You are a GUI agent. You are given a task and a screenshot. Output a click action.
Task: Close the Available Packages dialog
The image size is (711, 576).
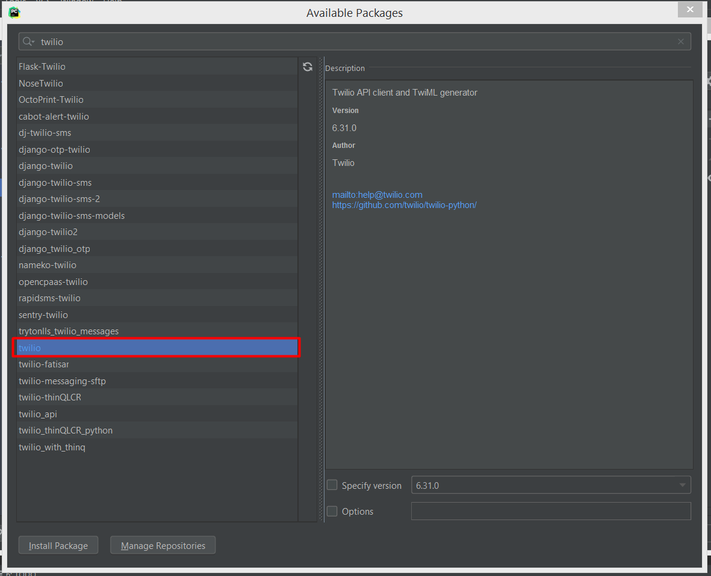tap(690, 10)
